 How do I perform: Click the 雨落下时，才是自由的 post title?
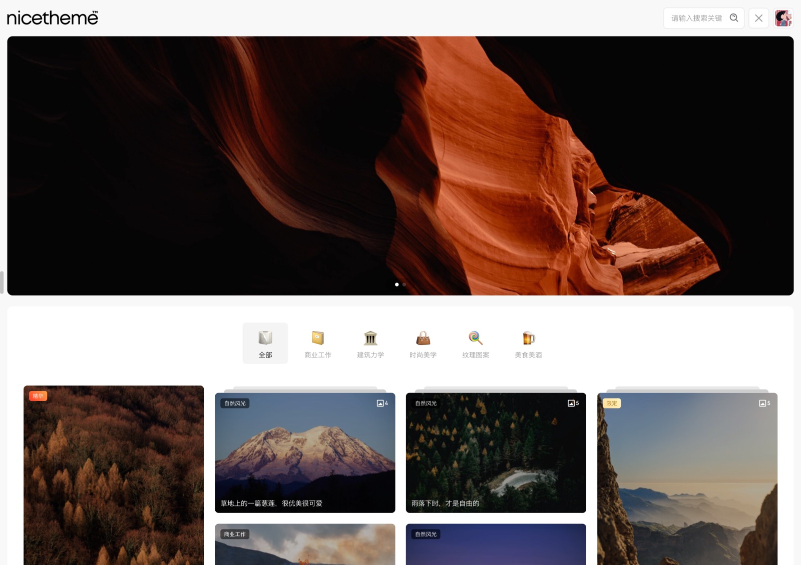click(x=445, y=503)
